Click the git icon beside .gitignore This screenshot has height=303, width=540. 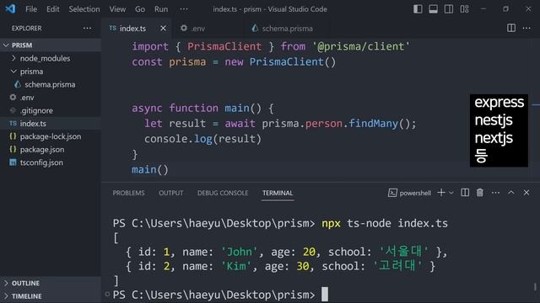tap(13, 110)
